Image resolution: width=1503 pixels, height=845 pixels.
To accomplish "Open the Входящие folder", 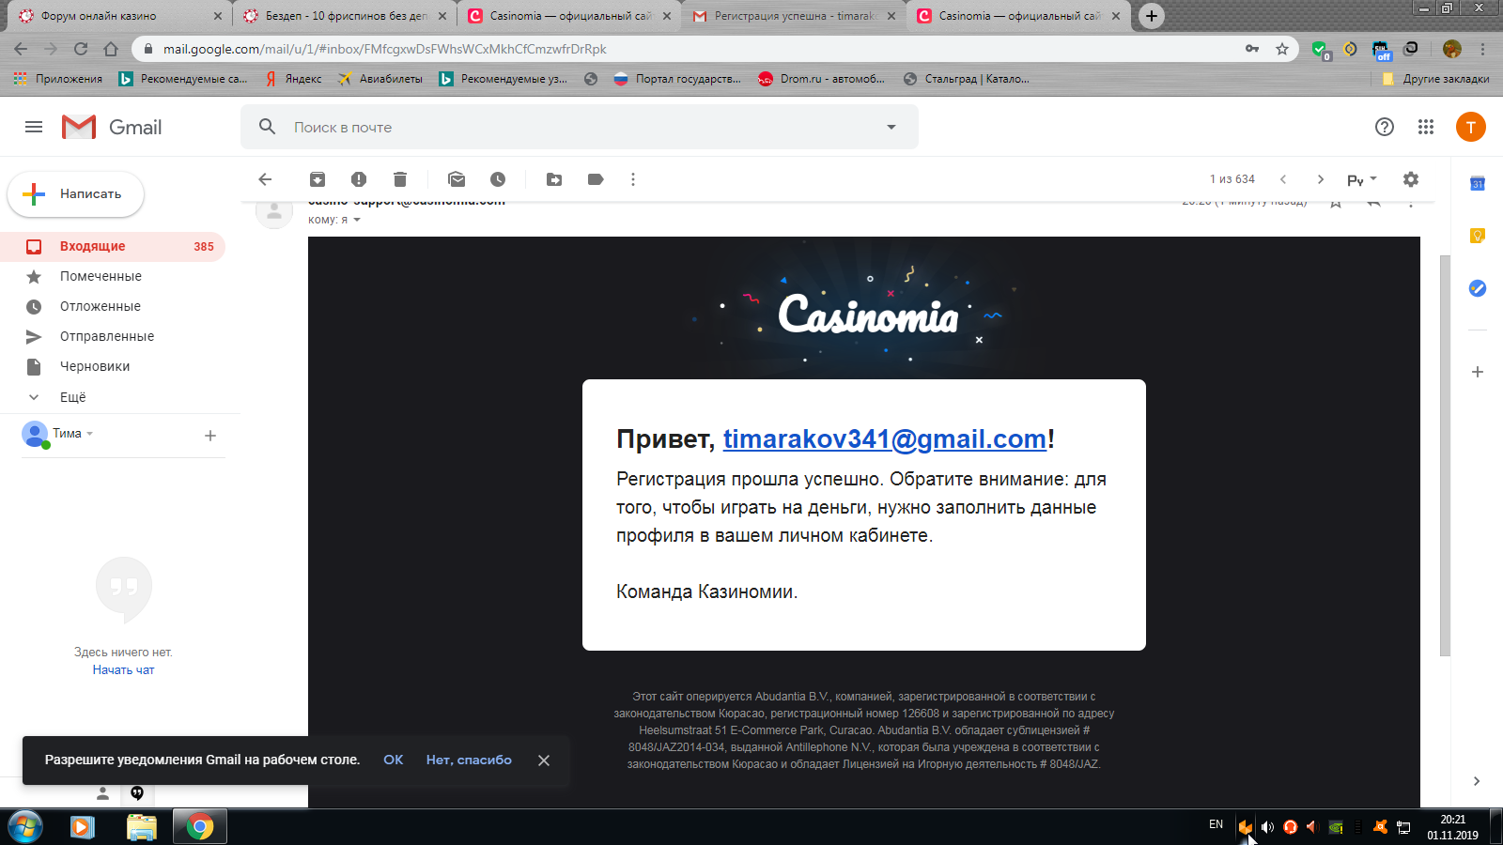I will 113,246.
